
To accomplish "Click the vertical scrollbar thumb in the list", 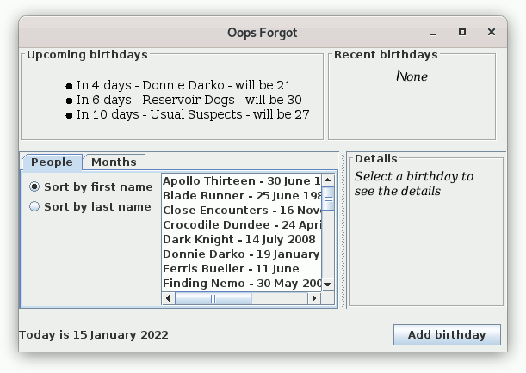I will click(328, 198).
